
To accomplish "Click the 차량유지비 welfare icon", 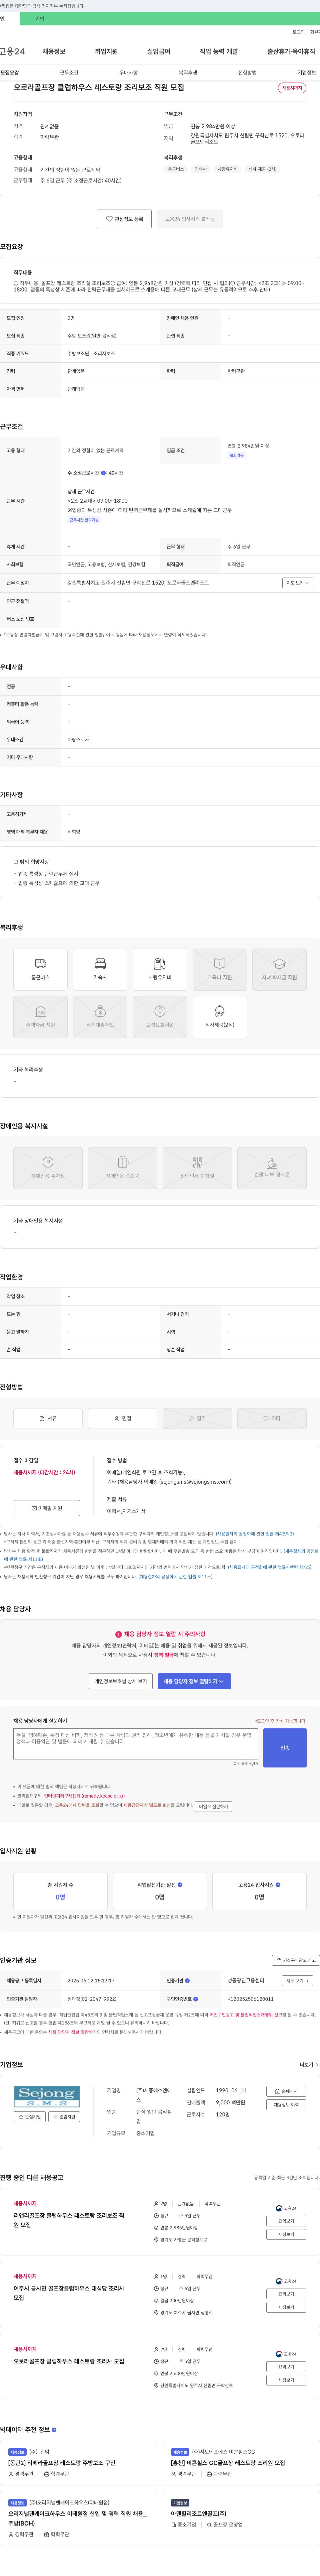I will [x=160, y=970].
